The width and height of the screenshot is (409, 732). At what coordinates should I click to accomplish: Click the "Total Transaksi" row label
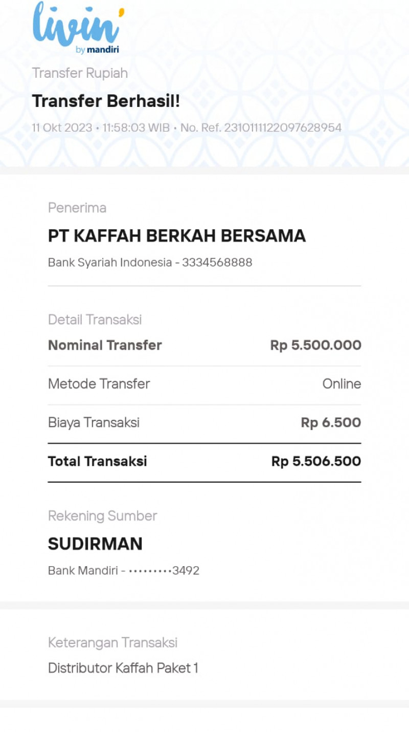click(x=97, y=462)
